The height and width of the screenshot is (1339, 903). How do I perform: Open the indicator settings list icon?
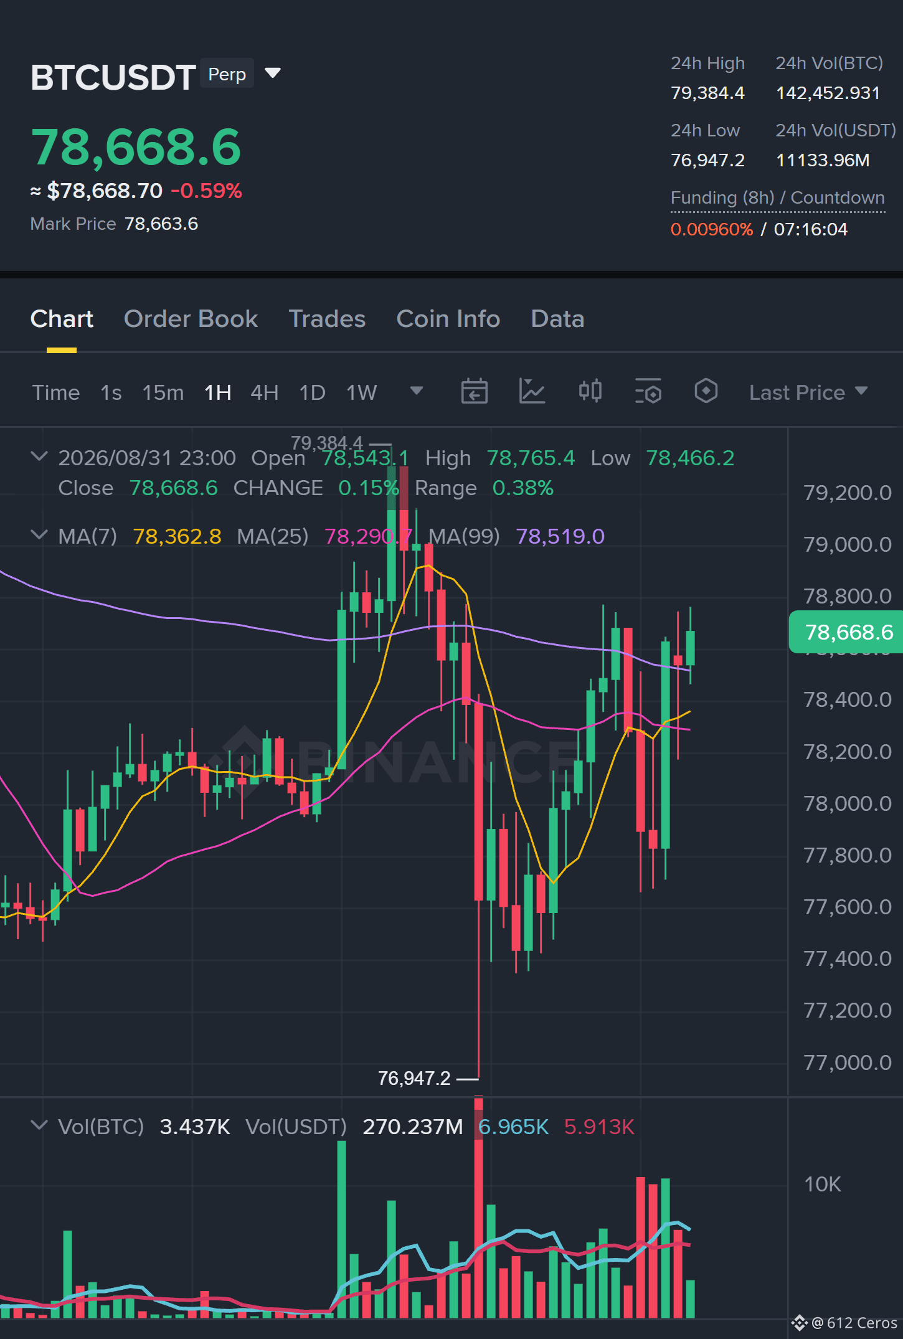pos(648,392)
